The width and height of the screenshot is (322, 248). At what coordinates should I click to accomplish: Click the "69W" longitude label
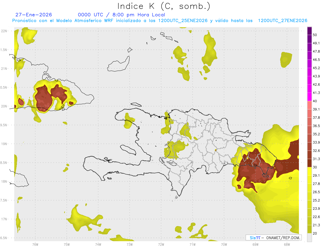(x=255, y=245)
